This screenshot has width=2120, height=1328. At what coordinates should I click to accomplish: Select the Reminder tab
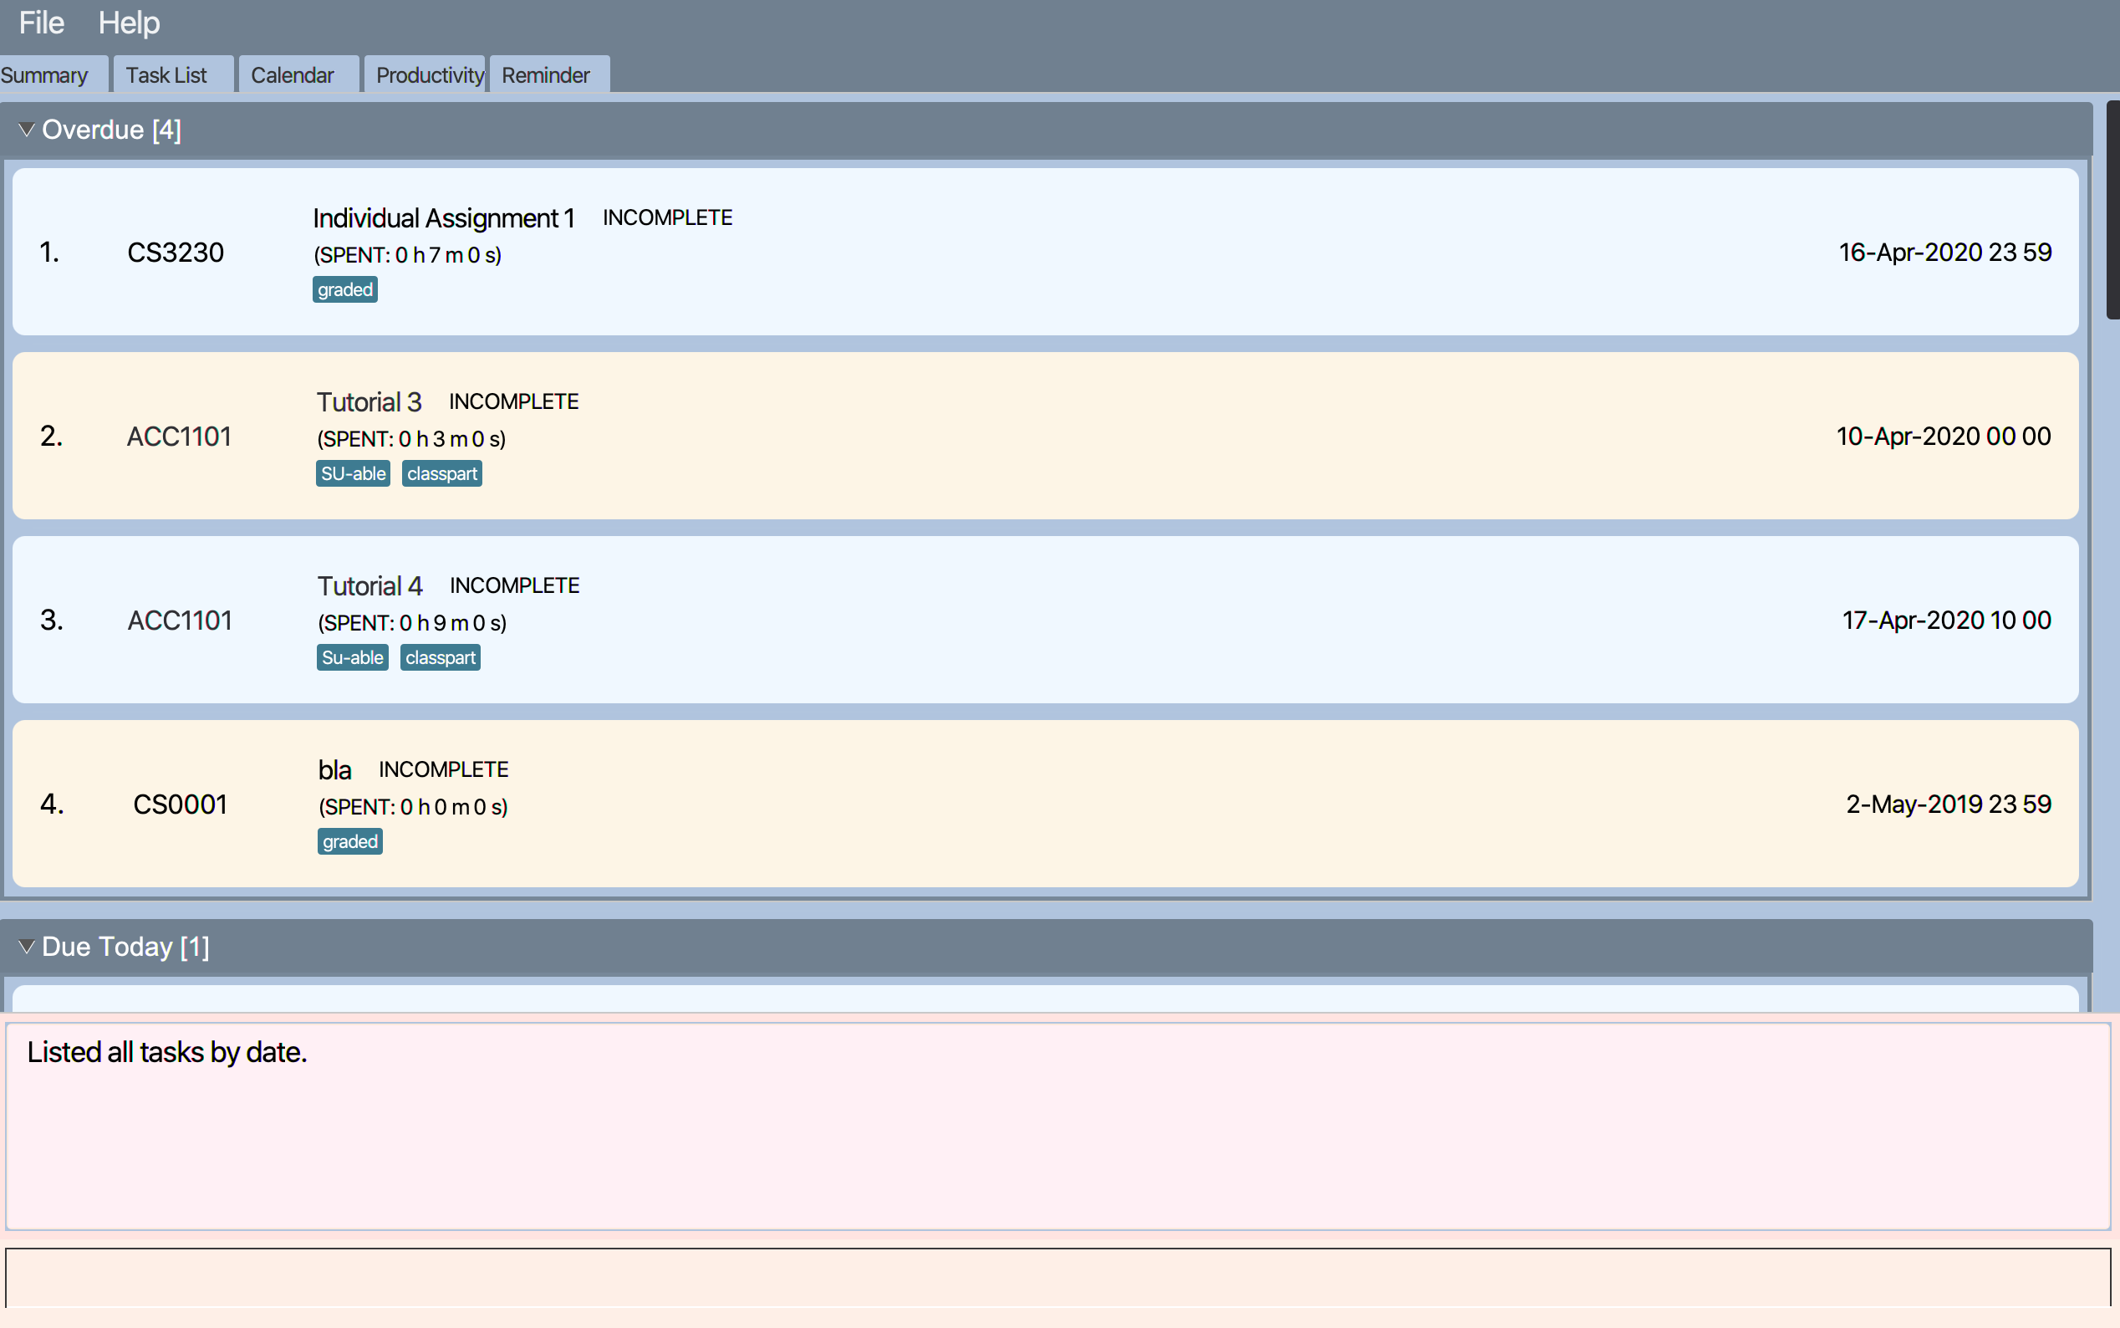click(546, 75)
